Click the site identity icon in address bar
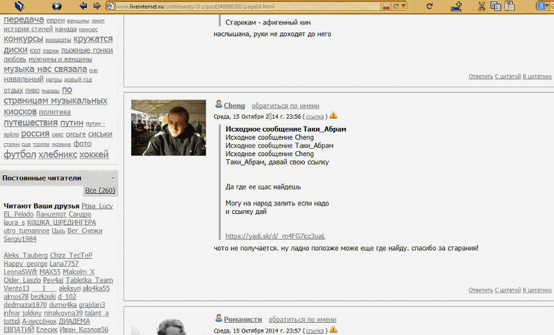Screen dimensions: 554x335 tap(111, 6)
